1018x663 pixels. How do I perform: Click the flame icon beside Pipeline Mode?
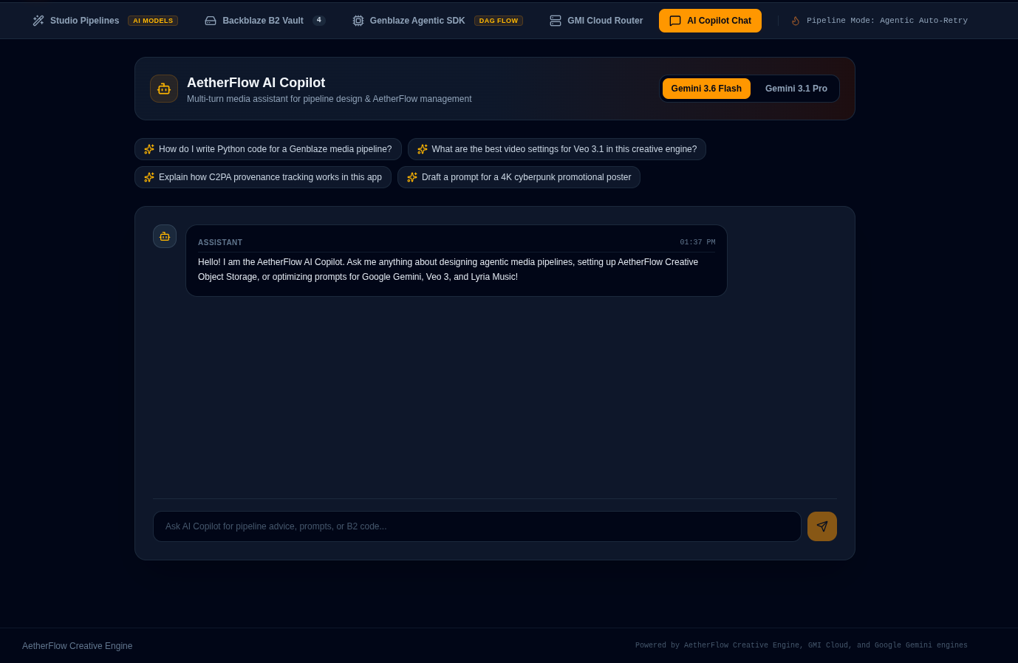[x=796, y=21]
